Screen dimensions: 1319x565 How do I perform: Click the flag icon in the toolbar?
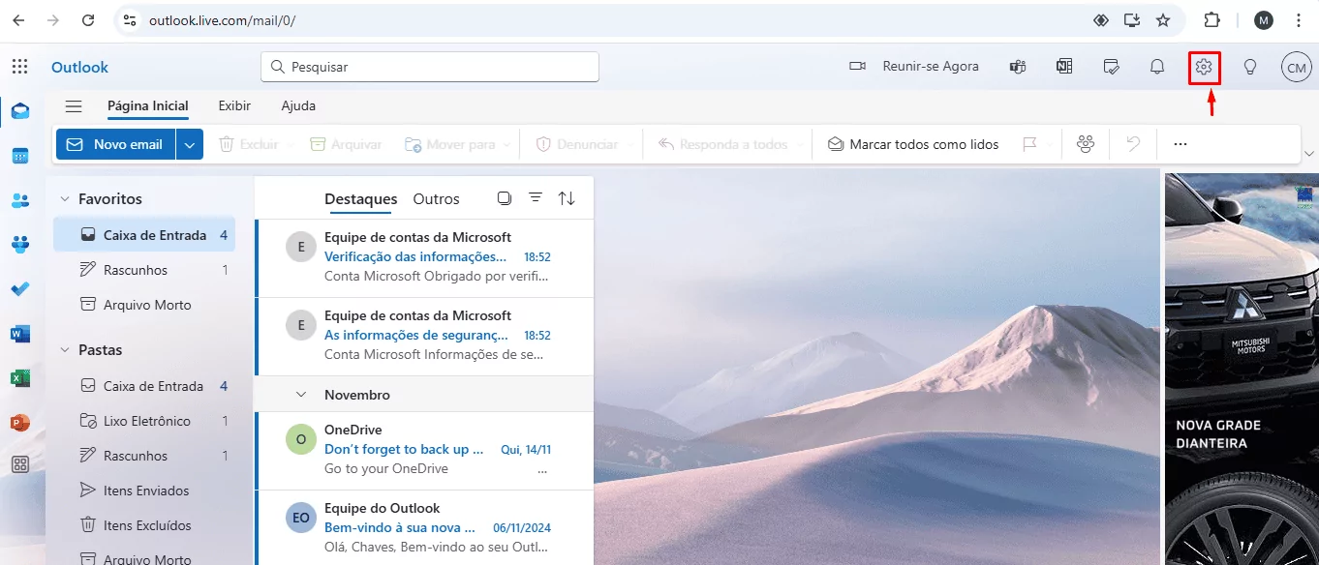coord(1030,144)
